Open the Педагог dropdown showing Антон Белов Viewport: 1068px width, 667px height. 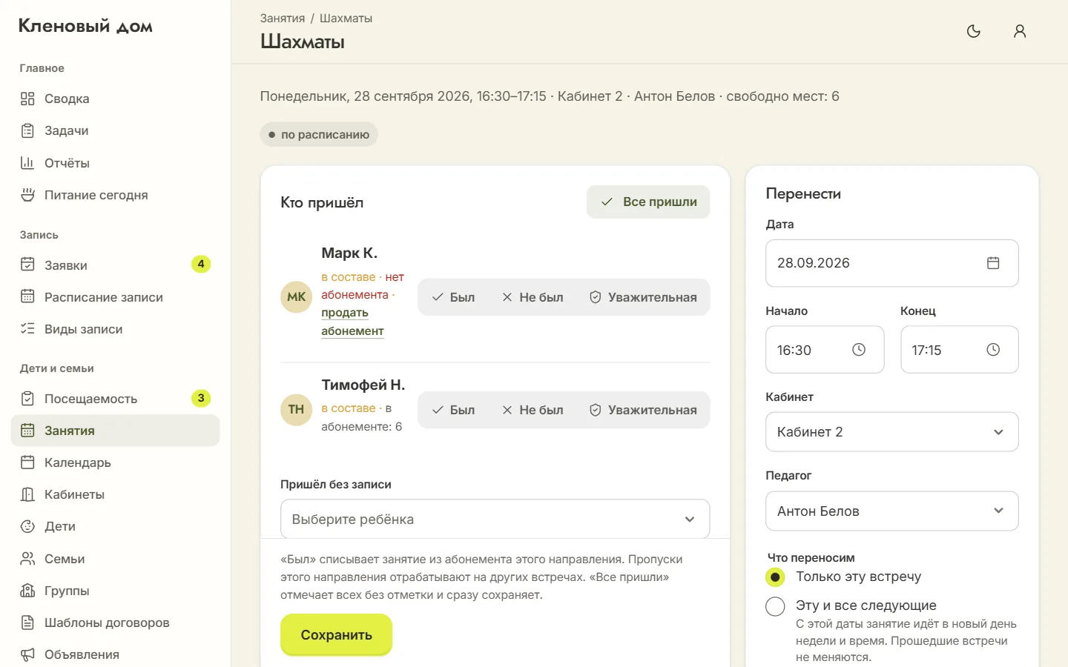891,511
